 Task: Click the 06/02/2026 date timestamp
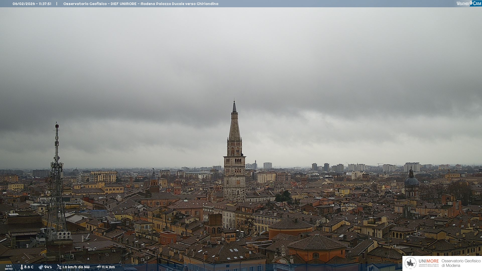24,4
